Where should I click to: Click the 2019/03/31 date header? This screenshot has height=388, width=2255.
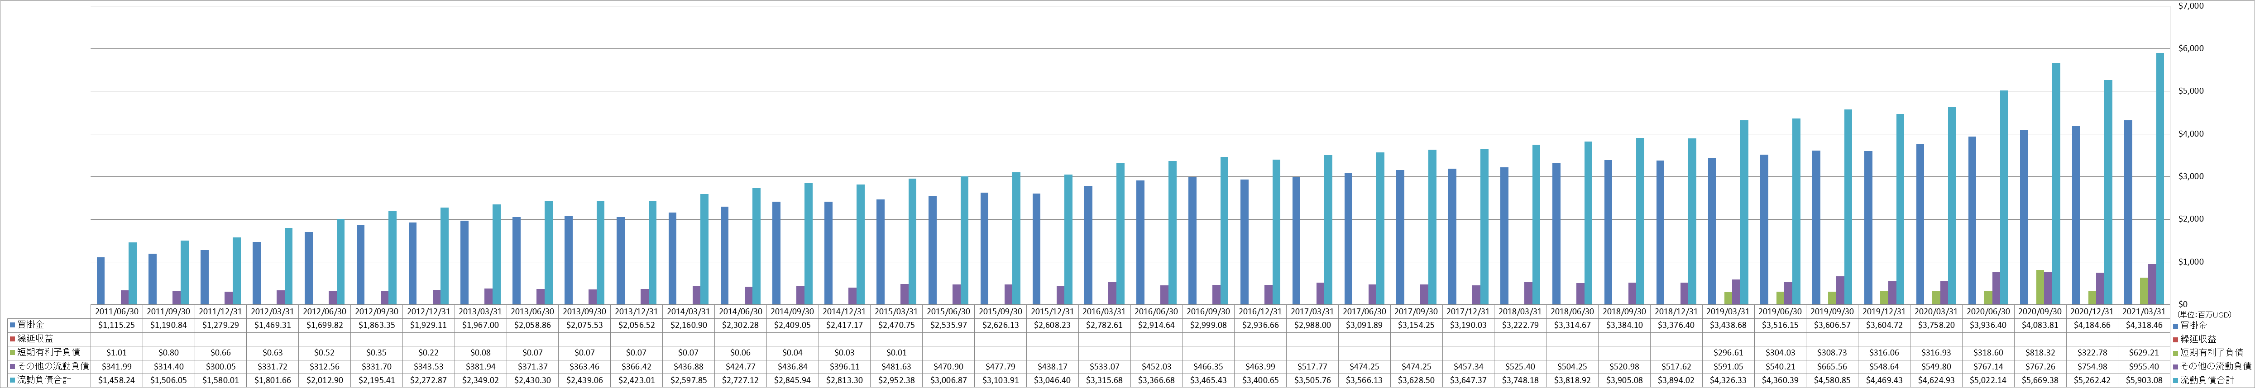pyautogui.click(x=1728, y=311)
